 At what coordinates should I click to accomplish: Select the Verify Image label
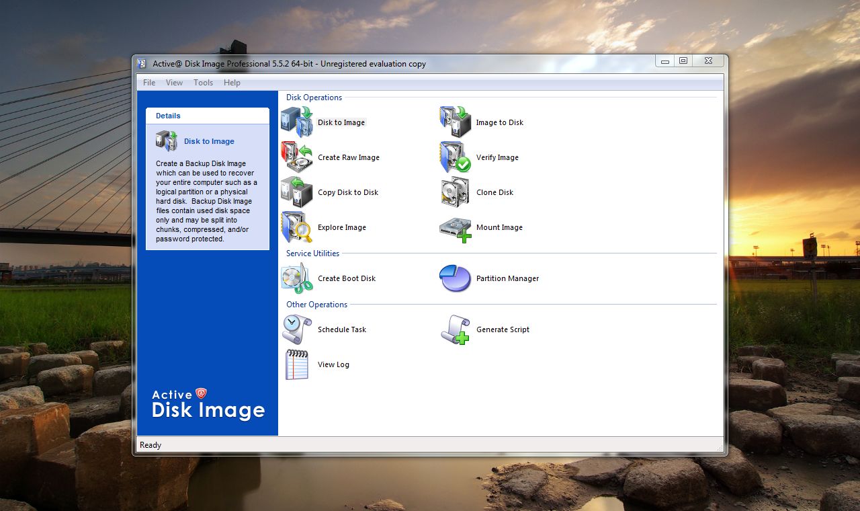(x=497, y=157)
